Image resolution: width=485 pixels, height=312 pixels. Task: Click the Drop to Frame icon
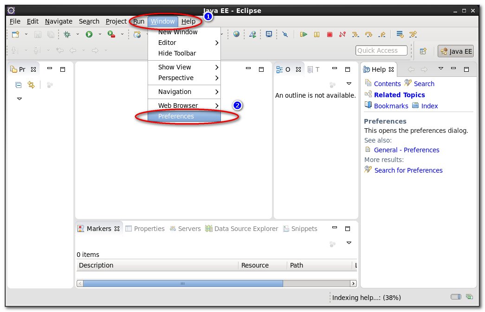(x=400, y=34)
